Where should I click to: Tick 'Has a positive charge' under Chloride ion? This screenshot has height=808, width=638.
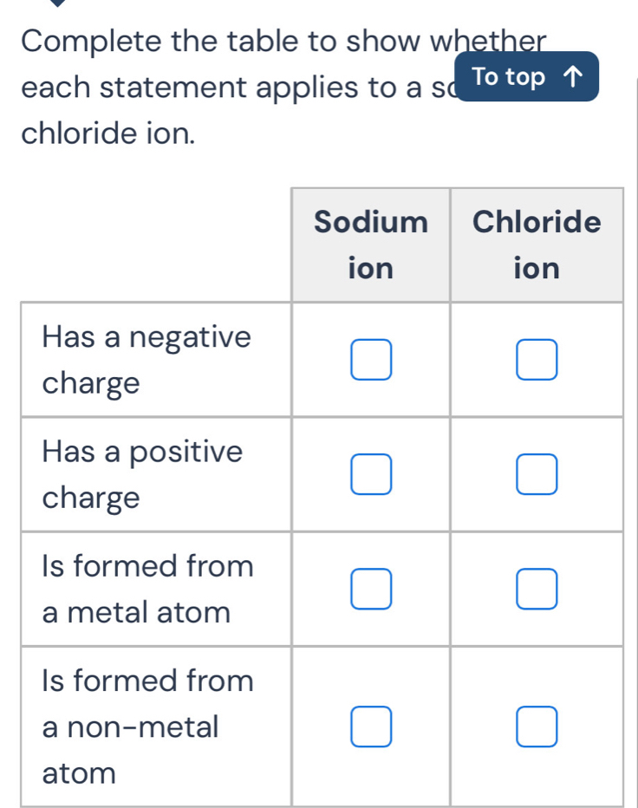pos(537,474)
